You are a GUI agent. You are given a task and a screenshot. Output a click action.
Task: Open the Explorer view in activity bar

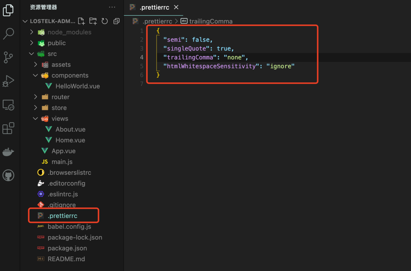point(8,10)
